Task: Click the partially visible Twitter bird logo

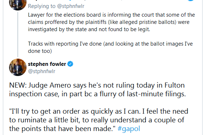Action: (191, 0)
